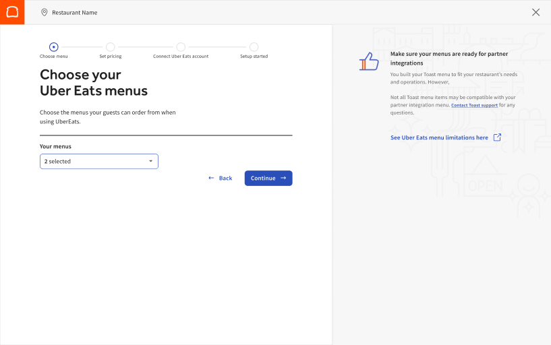Select the Connect Uber Eats account step circle

(181, 47)
